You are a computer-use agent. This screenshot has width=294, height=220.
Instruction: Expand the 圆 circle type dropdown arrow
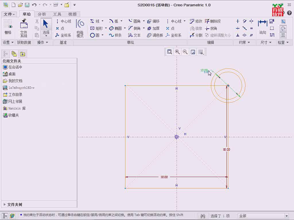point(102,35)
